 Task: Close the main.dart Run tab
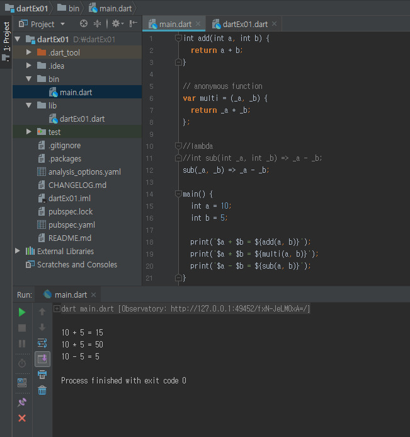(93, 295)
